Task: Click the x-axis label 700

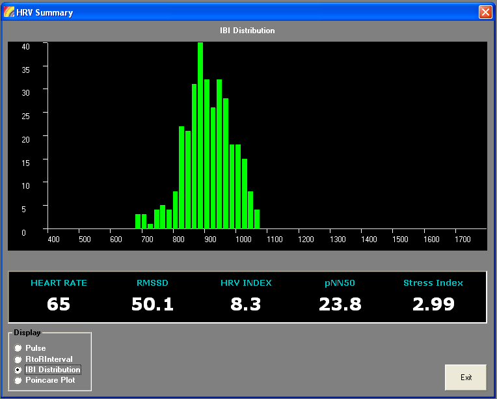Action: (x=148, y=240)
